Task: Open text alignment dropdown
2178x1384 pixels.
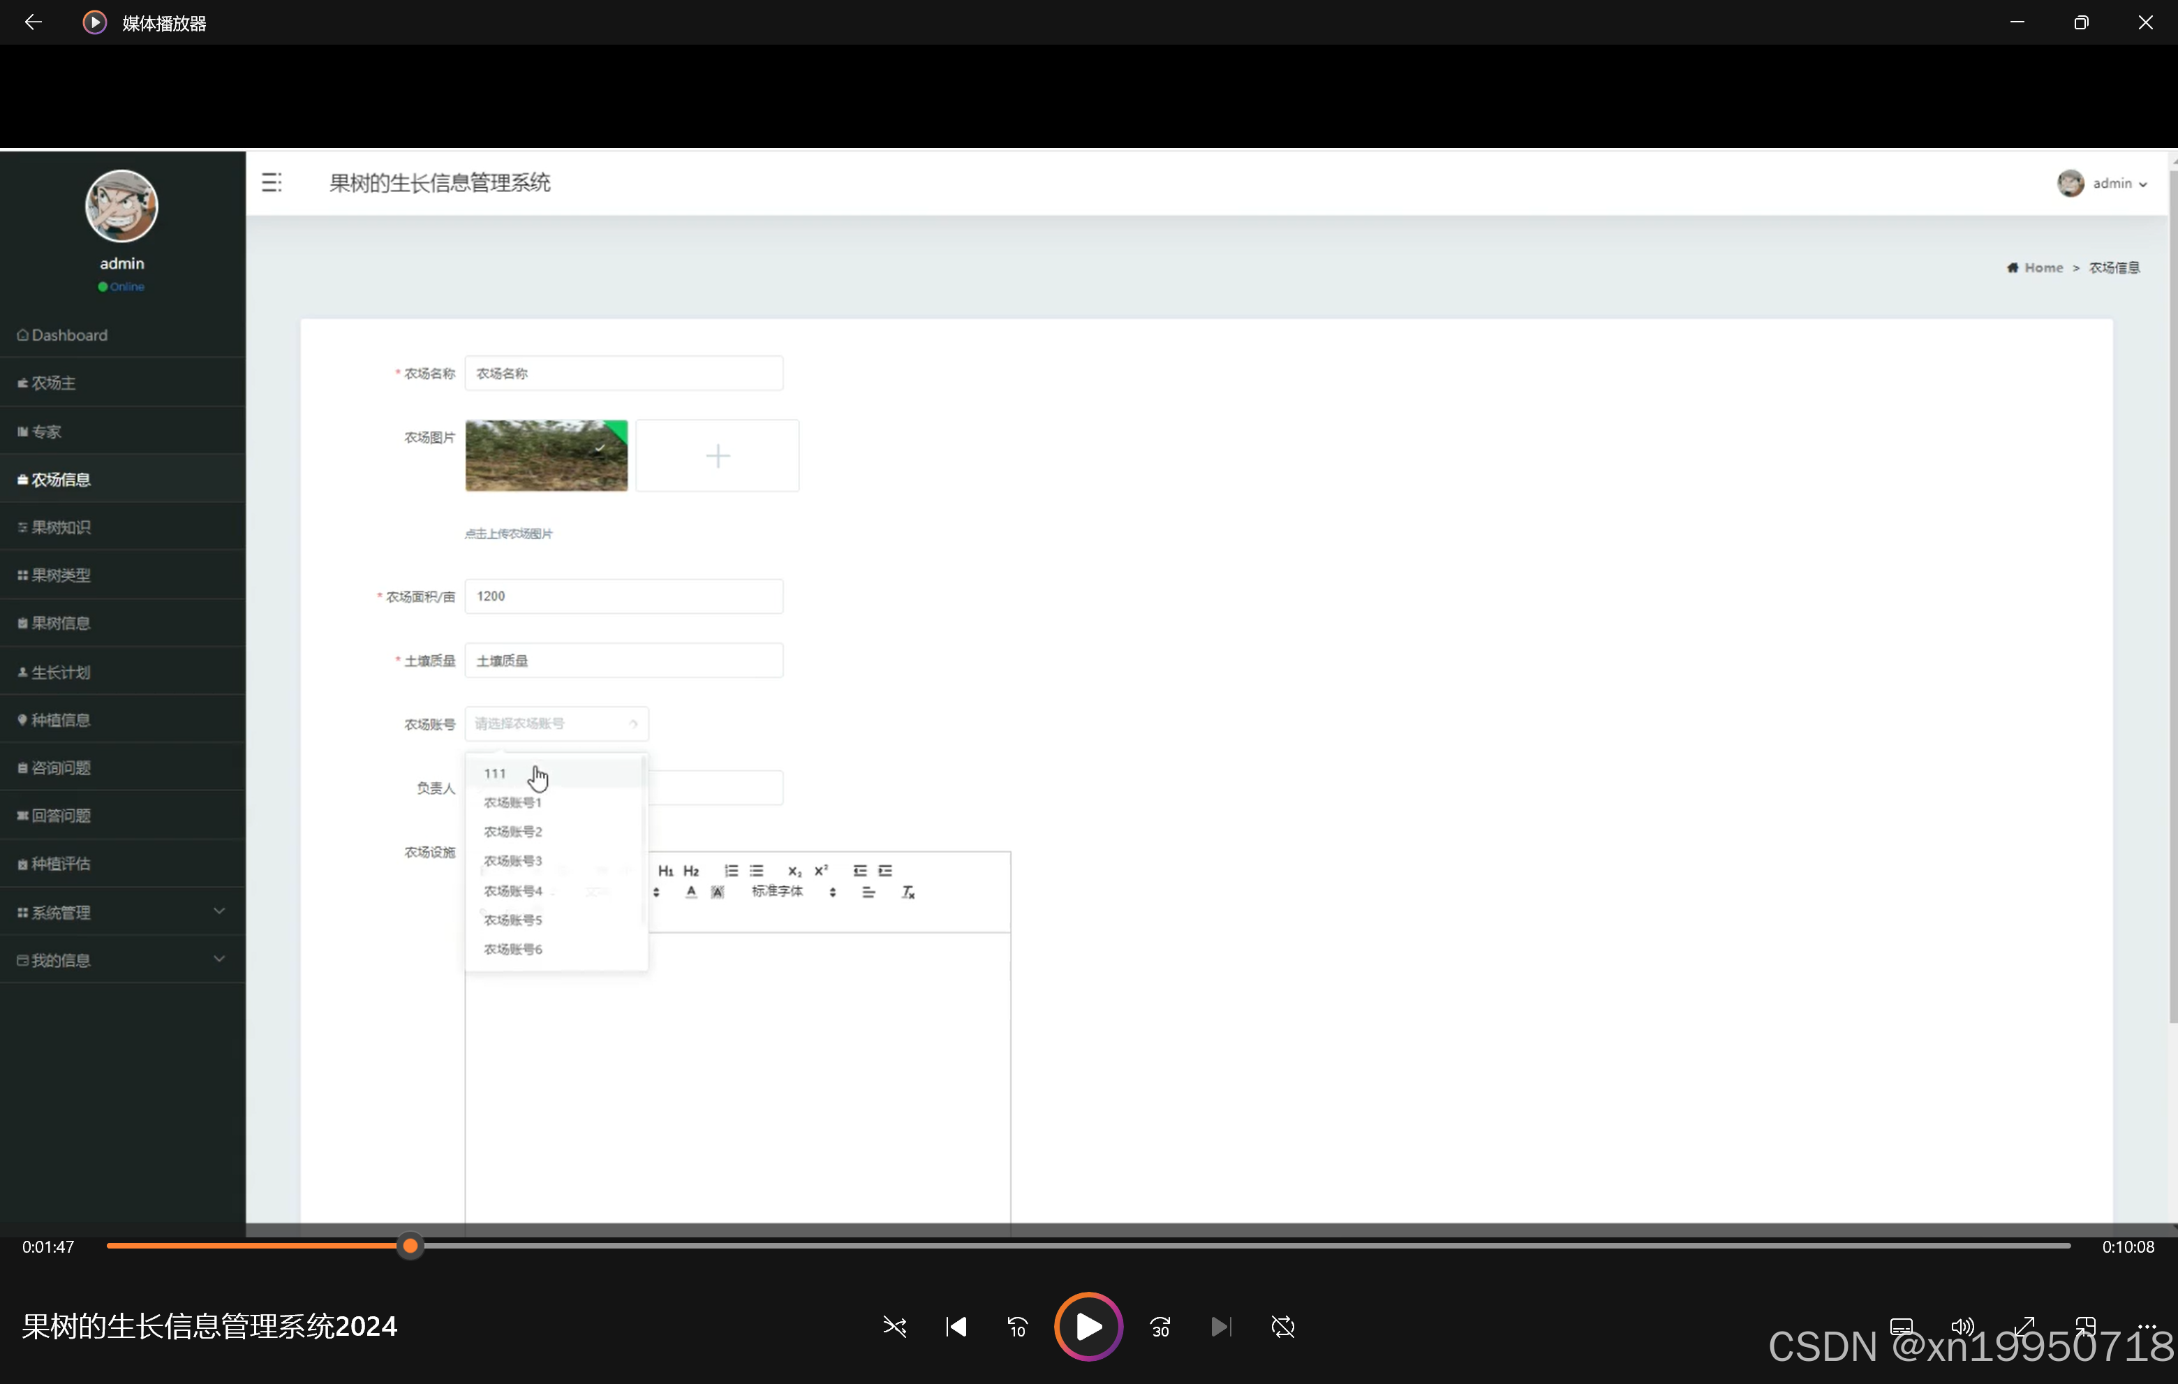Action: coord(868,892)
